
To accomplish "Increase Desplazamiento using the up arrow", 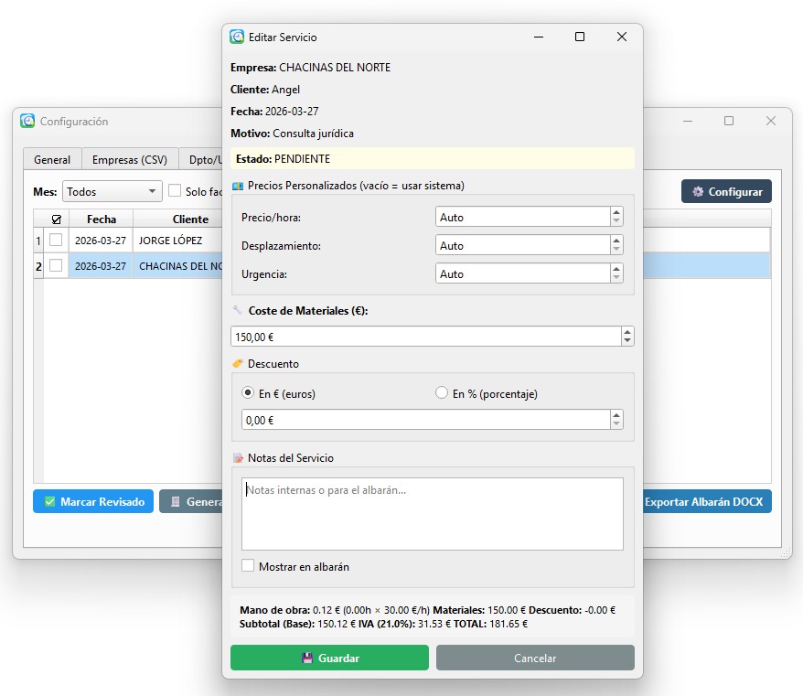I will (x=616, y=241).
